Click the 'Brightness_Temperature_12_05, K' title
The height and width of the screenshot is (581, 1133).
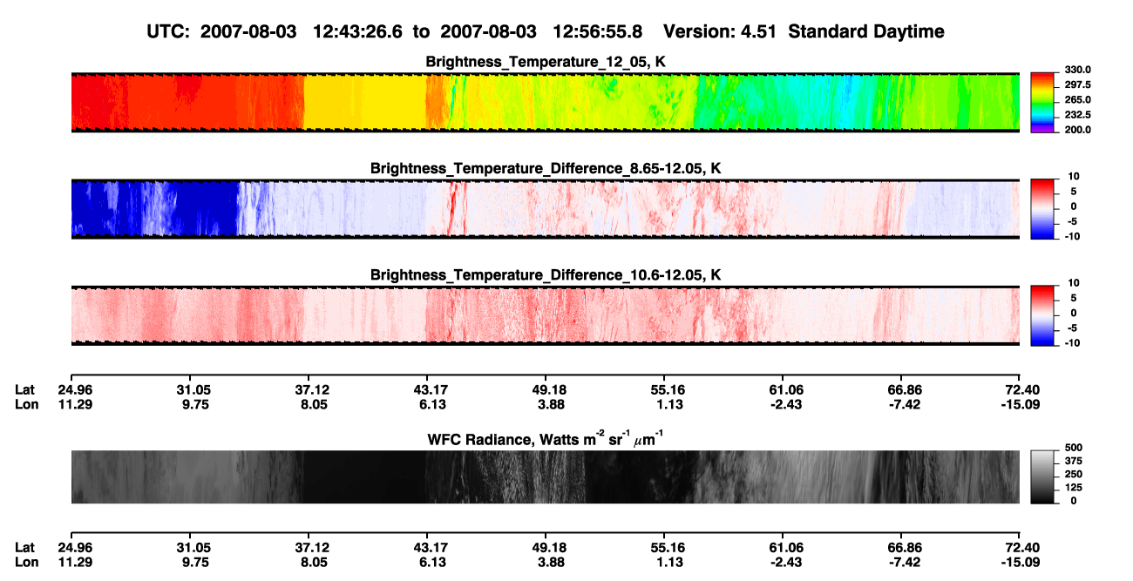click(x=546, y=62)
